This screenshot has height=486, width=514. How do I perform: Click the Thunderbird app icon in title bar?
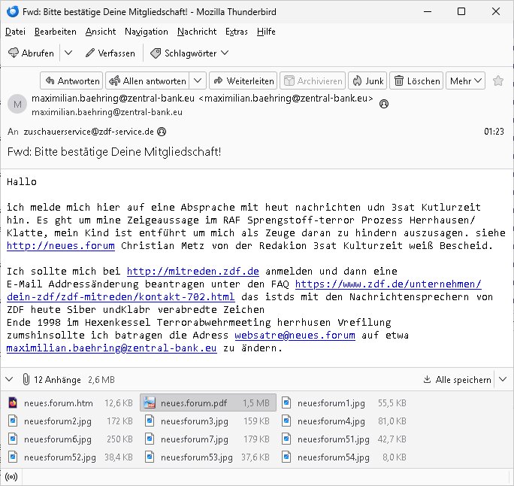pos(13,11)
